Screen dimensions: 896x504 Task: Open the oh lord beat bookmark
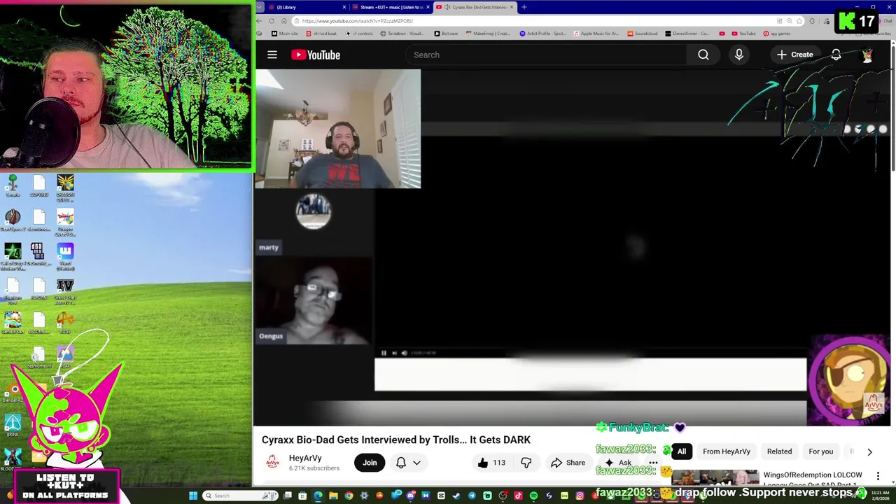(321, 34)
